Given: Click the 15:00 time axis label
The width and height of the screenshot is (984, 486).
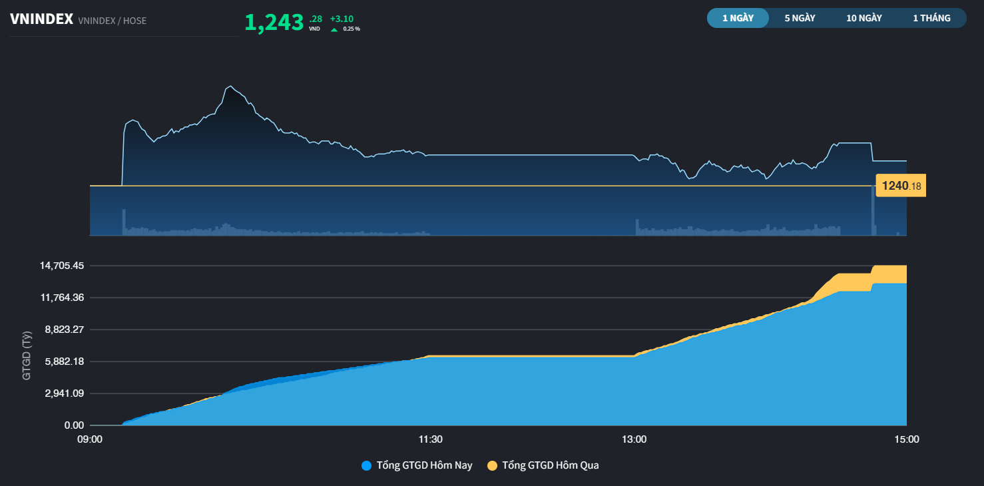Looking at the screenshot, I should [907, 439].
